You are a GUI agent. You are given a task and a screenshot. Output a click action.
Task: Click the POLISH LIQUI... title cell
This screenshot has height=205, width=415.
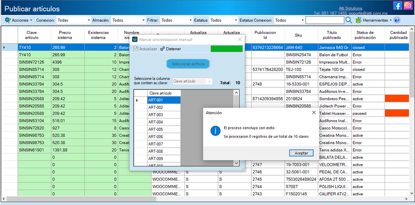pos(335,186)
